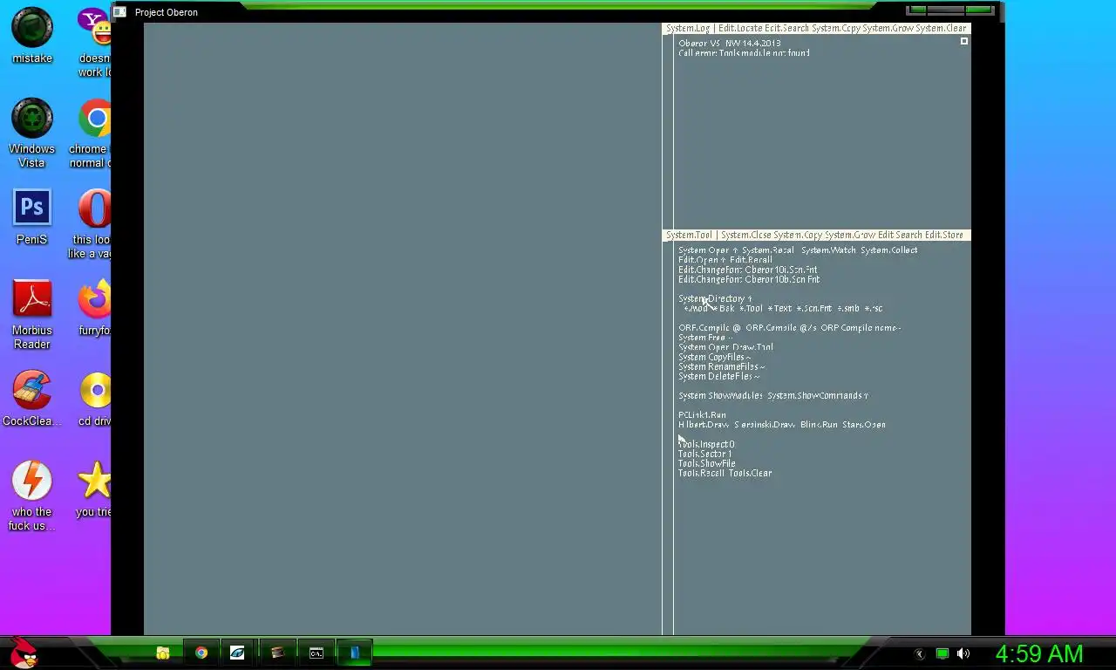Screen dimensions: 1116x670
Task: Click System.Clear in System.Log title bar
Action: click(x=941, y=28)
